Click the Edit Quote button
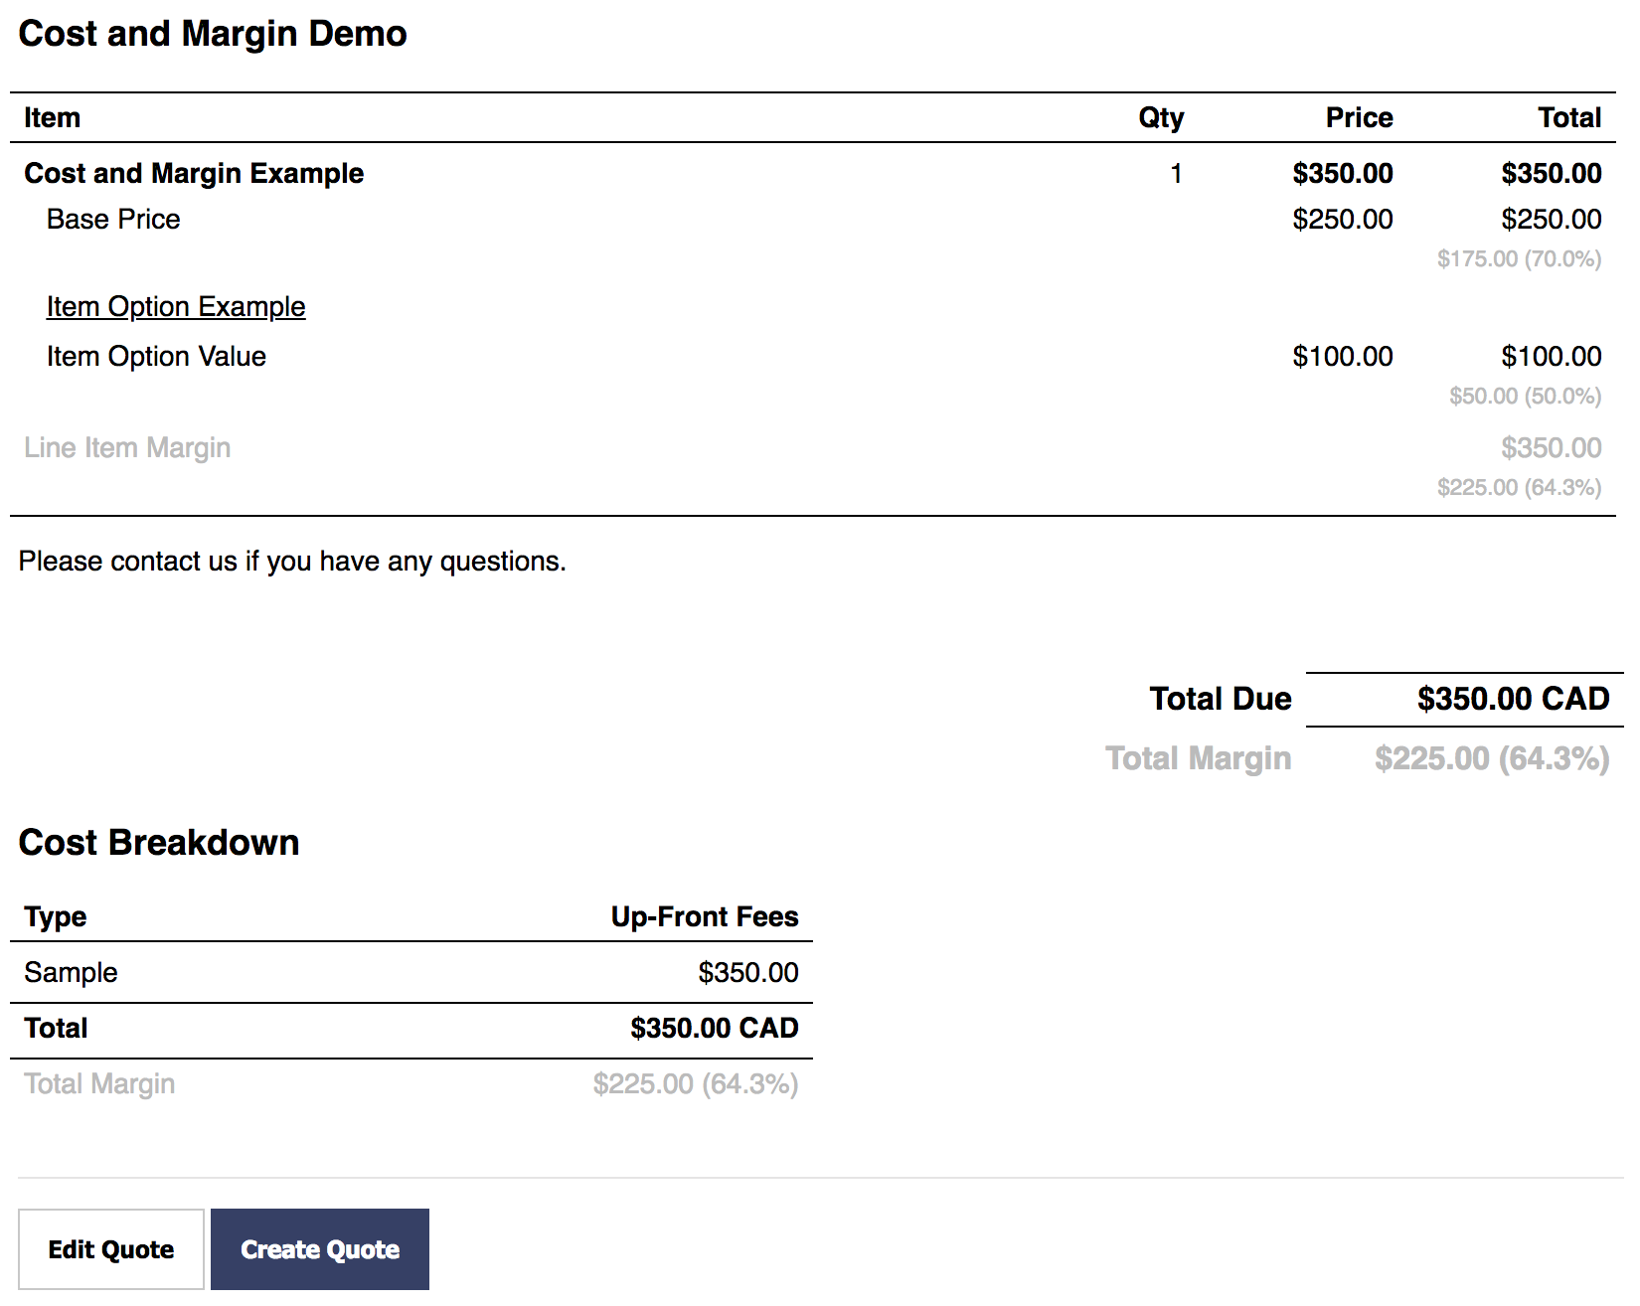 pos(111,1249)
